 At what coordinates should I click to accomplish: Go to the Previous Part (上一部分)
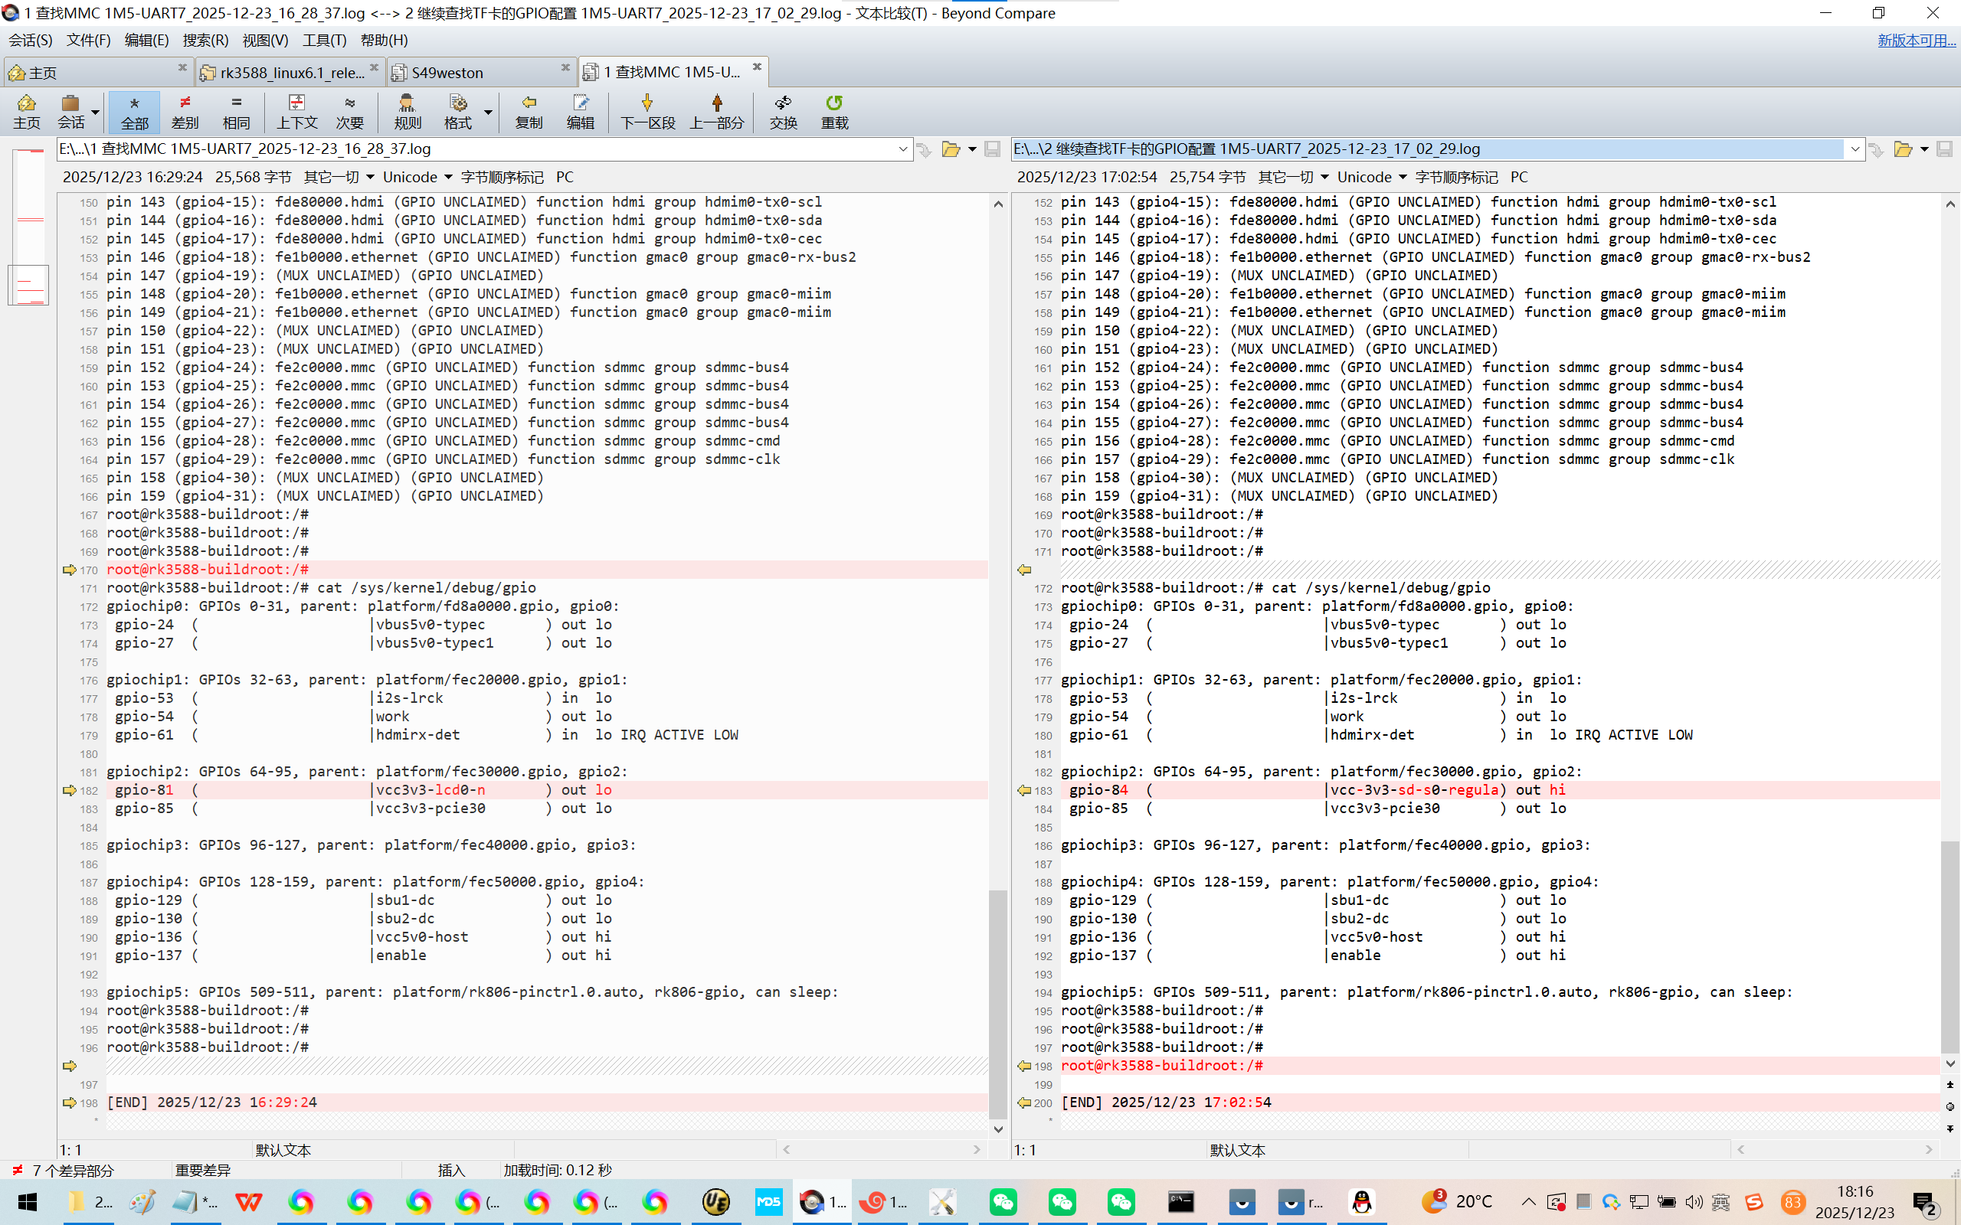[x=716, y=111]
